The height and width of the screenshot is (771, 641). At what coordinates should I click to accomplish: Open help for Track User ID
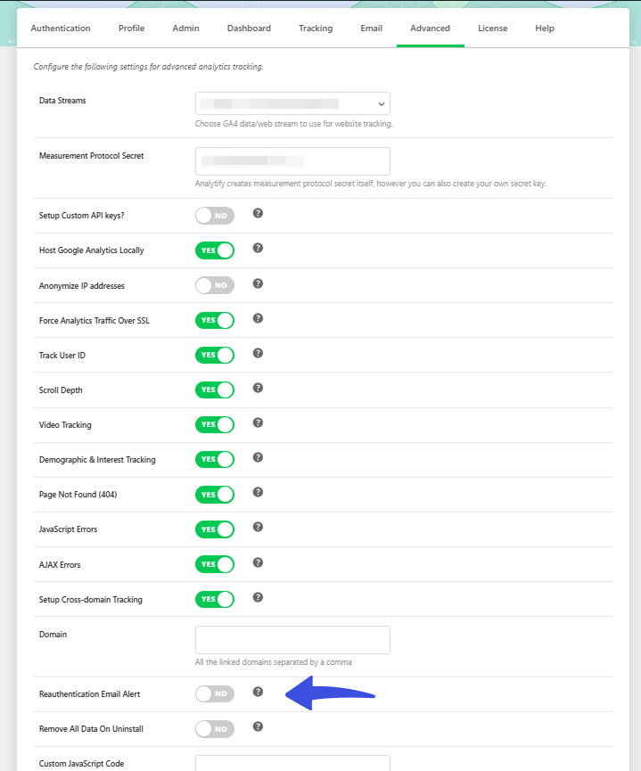(x=258, y=354)
